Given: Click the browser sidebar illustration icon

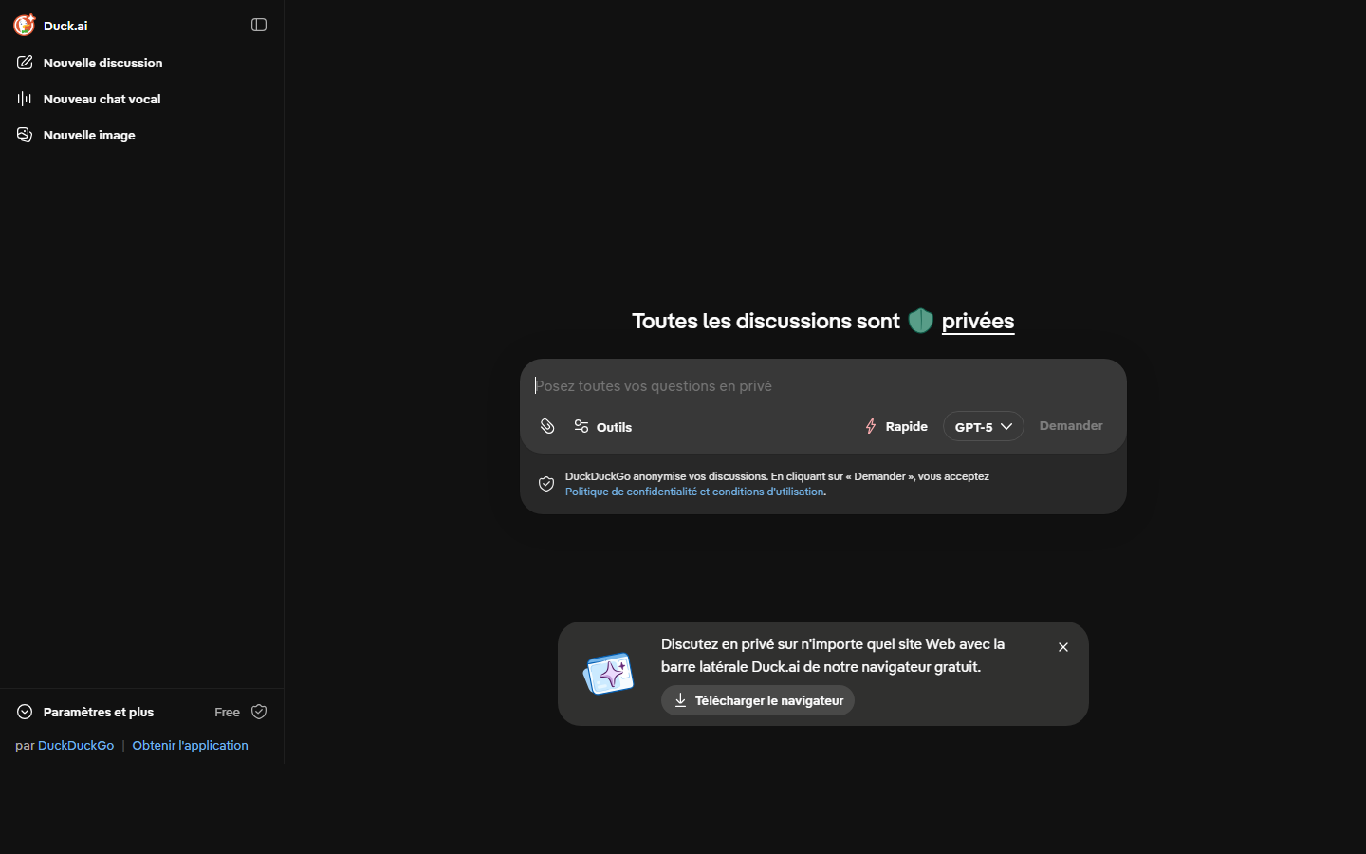Looking at the screenshot, I should click(x=609, y=674).
